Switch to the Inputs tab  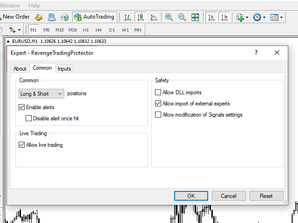(x=64, y=69)
